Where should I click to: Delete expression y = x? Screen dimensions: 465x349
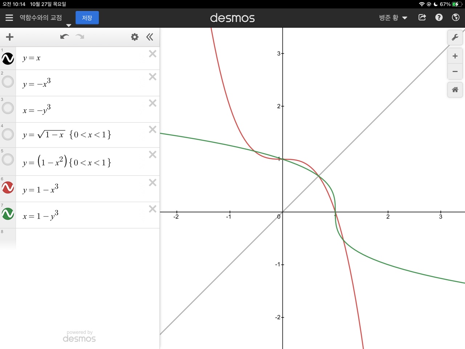[x=153, y=54]
